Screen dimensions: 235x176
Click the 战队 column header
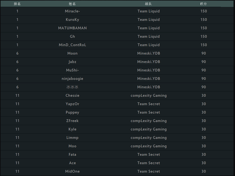click(x=148, y=4)
